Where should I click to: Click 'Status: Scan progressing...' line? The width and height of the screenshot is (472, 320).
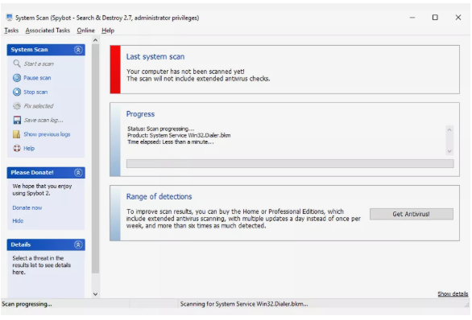click(x=161, y=129)
